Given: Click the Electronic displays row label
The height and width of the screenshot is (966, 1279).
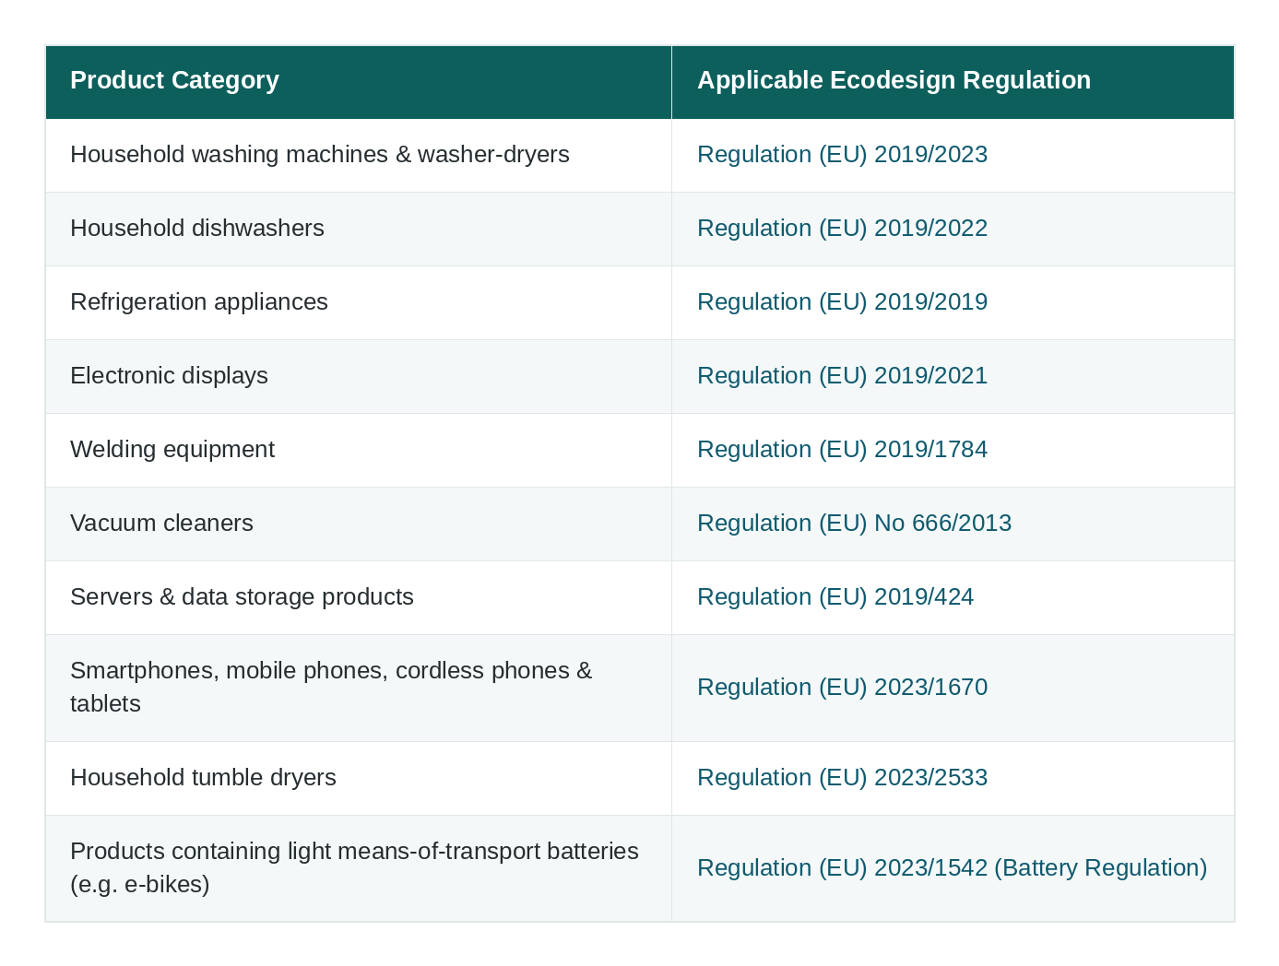Looking at the screenshot, I should (169, 375).
